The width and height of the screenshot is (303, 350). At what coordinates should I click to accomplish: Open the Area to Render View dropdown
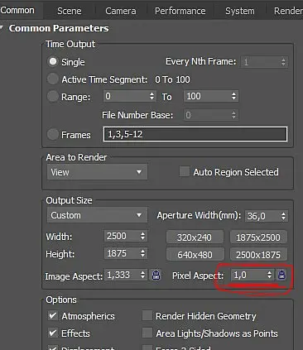click(x=97, y=172)
